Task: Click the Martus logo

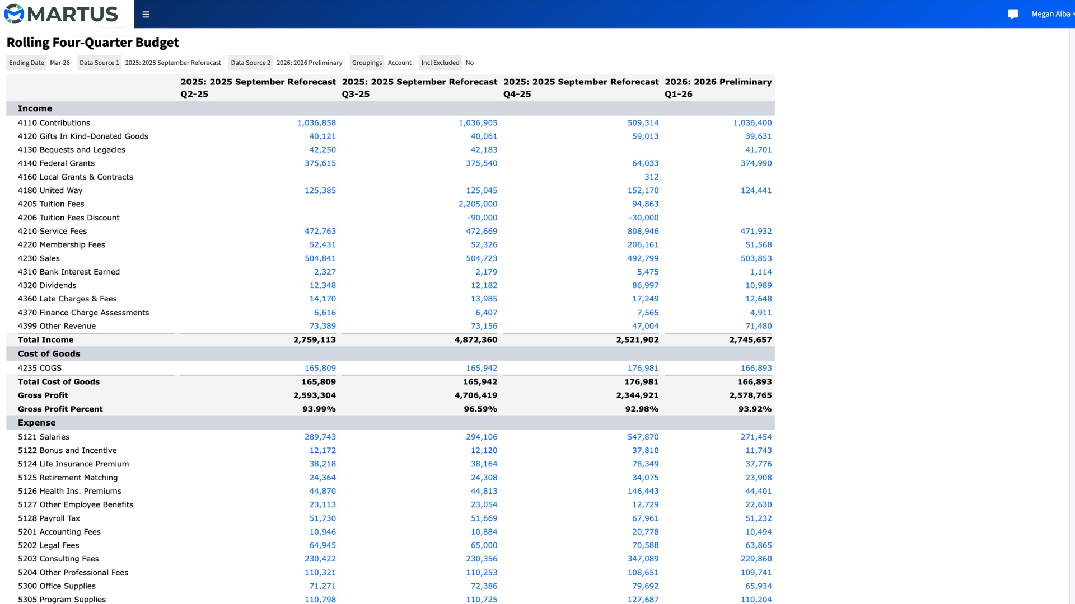Action: click(62, 14)
